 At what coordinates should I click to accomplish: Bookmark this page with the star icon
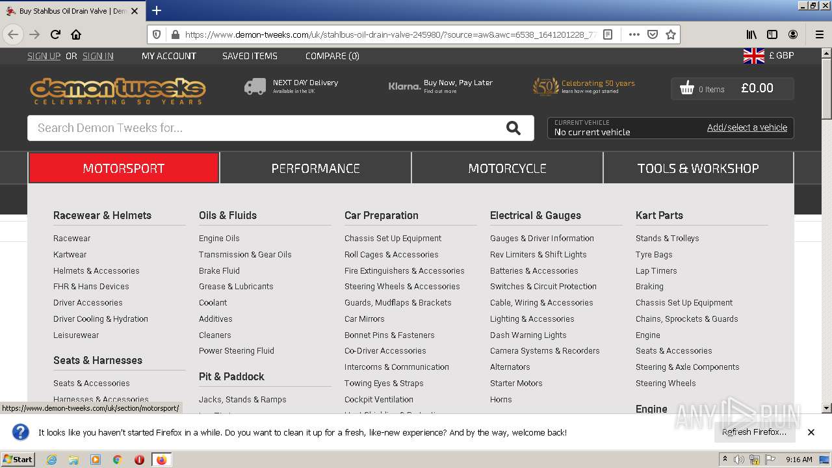point(671,34)
